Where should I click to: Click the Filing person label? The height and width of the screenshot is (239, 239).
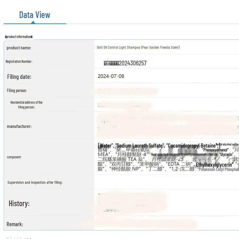coord(17,91)
